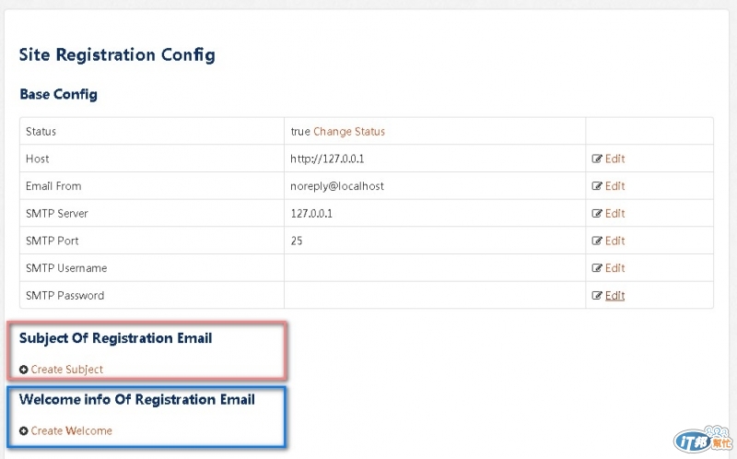Image resolution: width=737 pixels, height=459 pixels.
Task: Click the plus icon beside Create Subject
Action: pyautogui.click(x=24, y=370)
